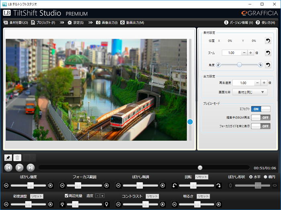Rotate angle counterclockwise icon in 素材設定

click(x=218, y=65)
